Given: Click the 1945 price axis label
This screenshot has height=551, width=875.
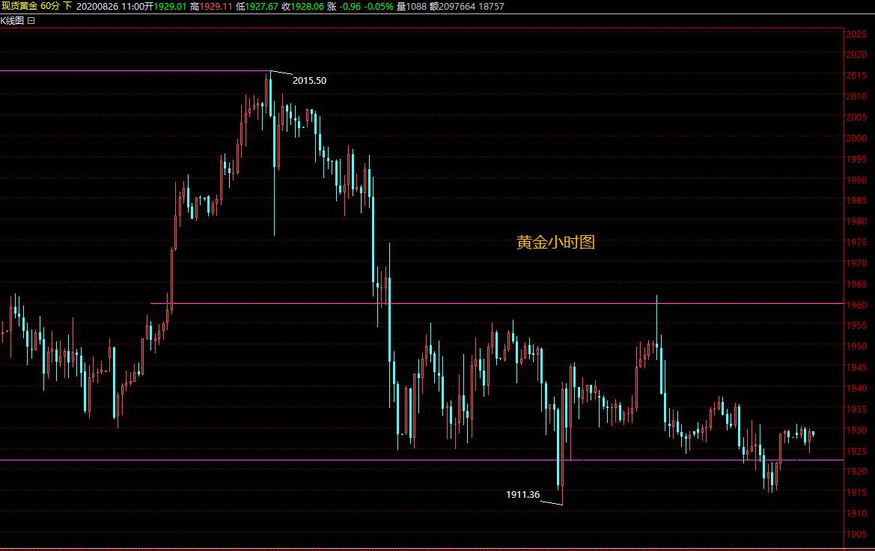Looking at the screenshot, I should [x=856, y=368].
